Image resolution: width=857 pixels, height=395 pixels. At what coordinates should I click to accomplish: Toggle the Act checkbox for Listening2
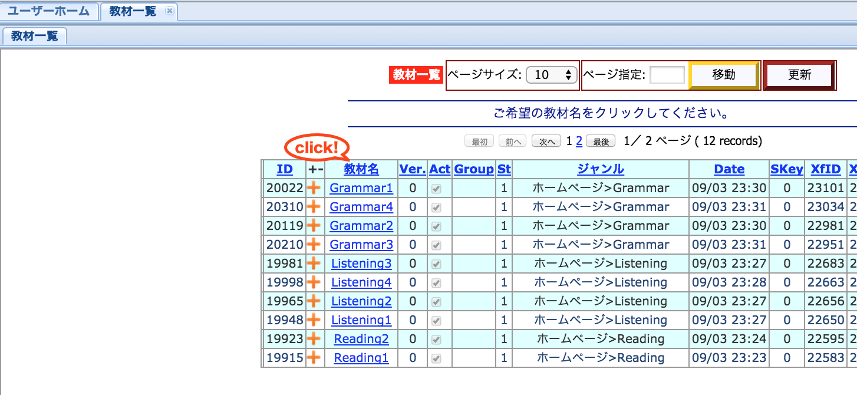439,301
